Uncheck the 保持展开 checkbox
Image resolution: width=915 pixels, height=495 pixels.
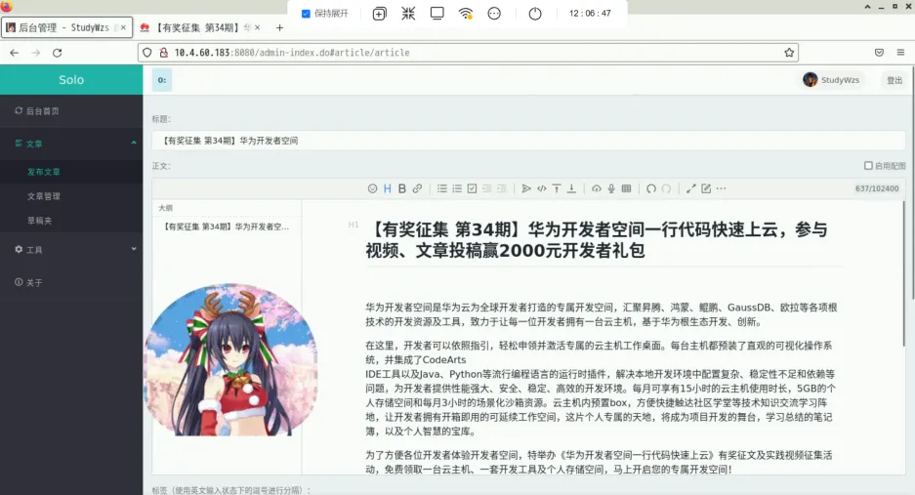tap(306, 14)
